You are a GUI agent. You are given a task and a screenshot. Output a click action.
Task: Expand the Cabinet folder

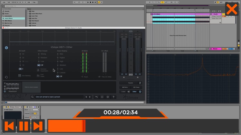coord(28,23)
